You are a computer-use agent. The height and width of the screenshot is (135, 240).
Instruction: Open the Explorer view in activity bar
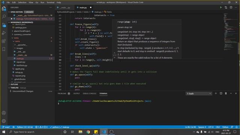4,9
